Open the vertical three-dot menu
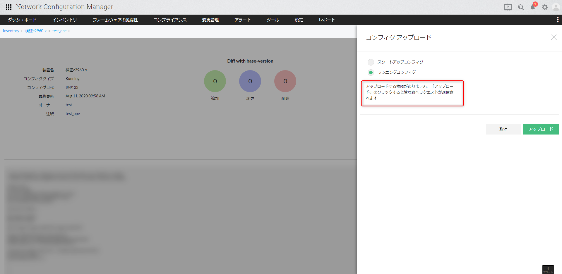562x274 pixels. click(x=557, y=20)
